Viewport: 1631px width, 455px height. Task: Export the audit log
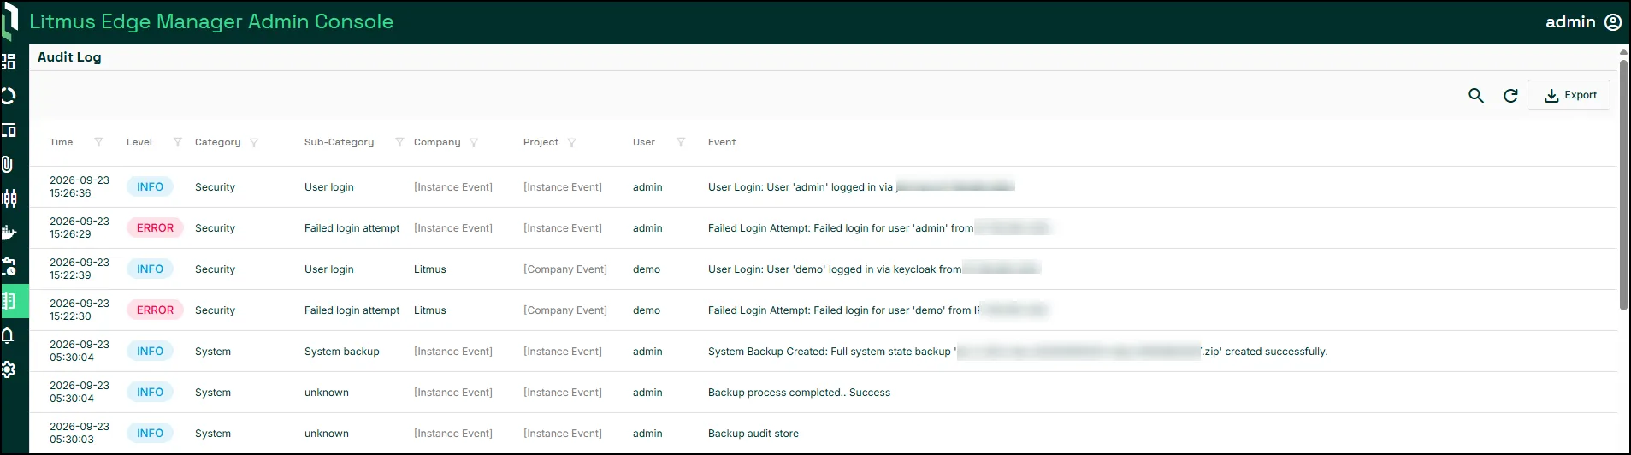pyautogui.click(x=1569, y=95)
